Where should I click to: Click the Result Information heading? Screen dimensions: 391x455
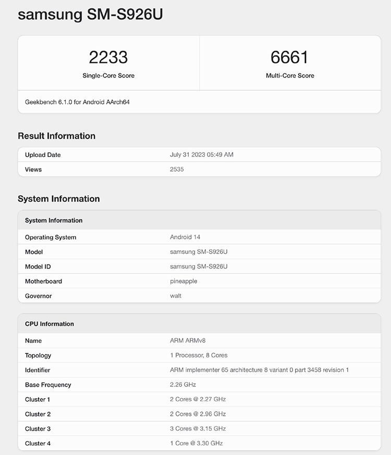[57, 136]
